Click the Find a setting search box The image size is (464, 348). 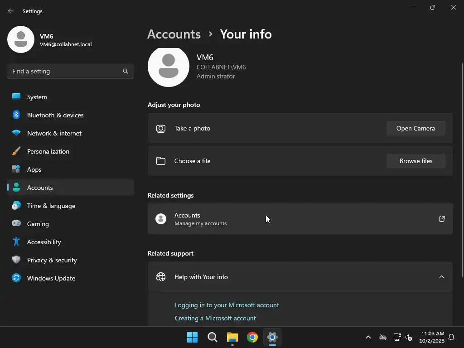click(x=70, y=71)
